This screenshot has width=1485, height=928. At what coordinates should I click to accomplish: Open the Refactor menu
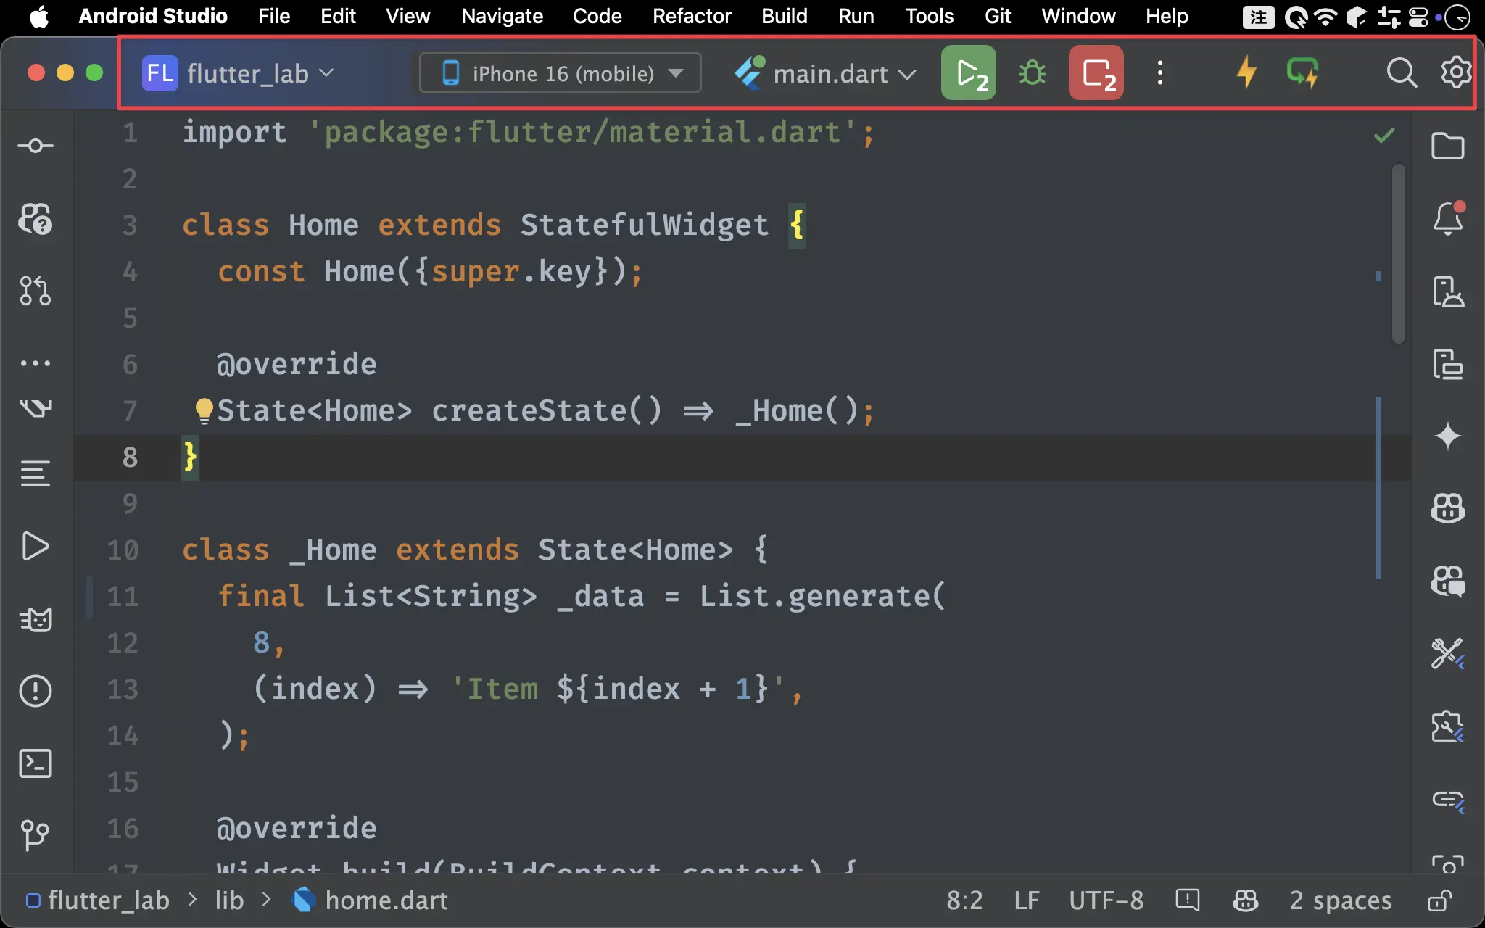(692, 16)
